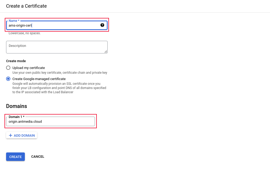Focus the Name field containing ams-origin-cert
This screenshot has height=173, width=270.
(x=57, y=25)
